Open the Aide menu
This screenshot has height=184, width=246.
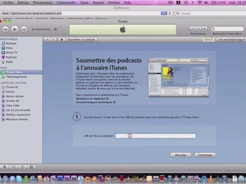[x=128, y=3]
